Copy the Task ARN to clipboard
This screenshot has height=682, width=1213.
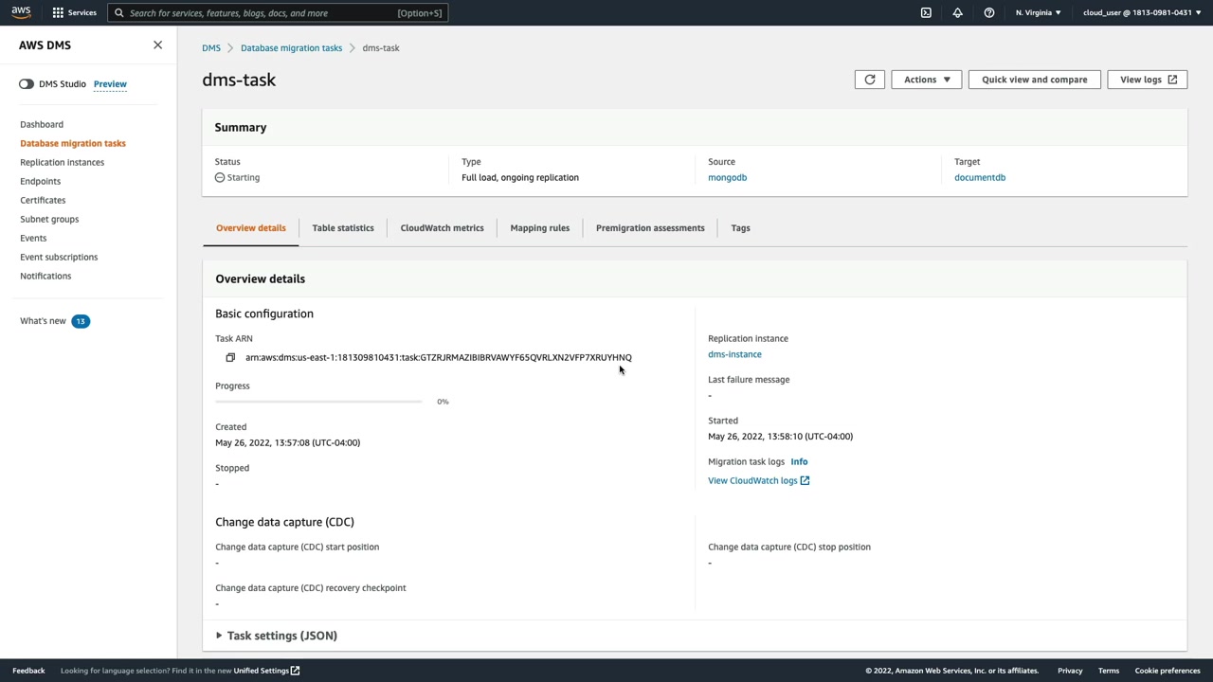[230, 357]
